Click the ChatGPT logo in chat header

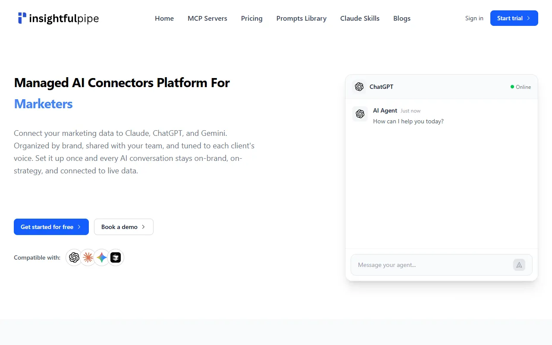(x=359, y=87)
